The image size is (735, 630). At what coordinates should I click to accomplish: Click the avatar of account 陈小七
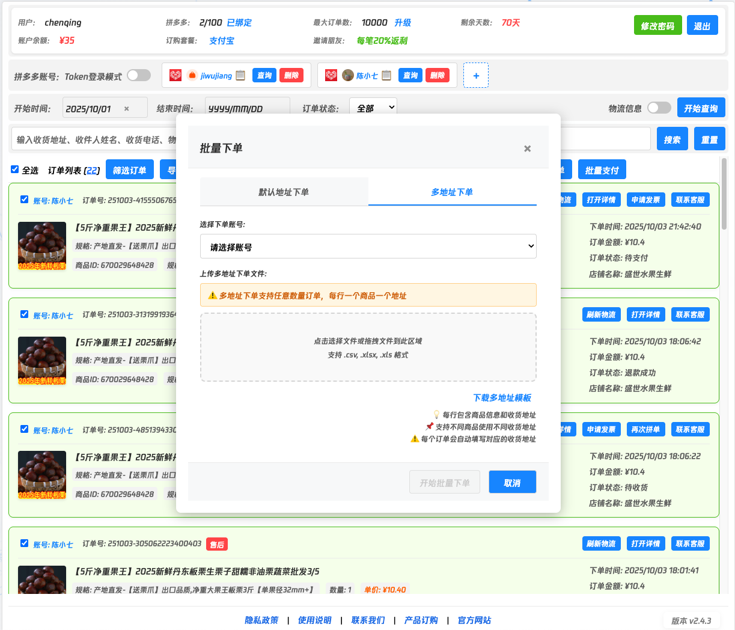pyautogui.click(x=347, y=75)
